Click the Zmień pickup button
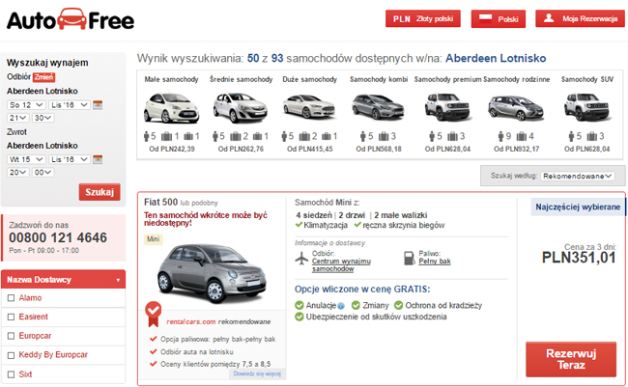This screenshot has height=387, width=628. point(43,77)
